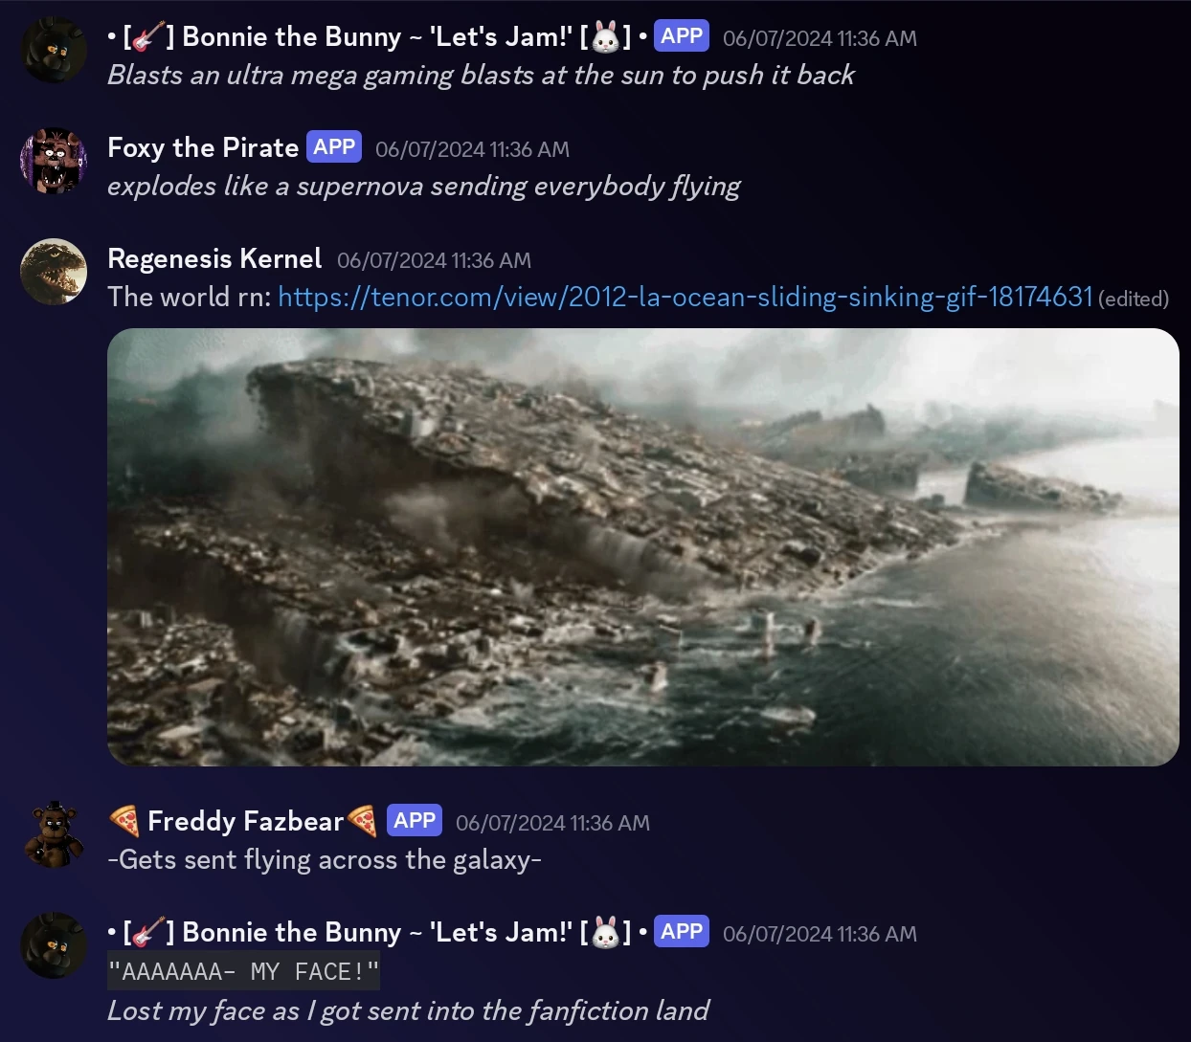Open Regenesis Kernel's Godzilla avatar
1191x1042 pixels.
(54, 272)
